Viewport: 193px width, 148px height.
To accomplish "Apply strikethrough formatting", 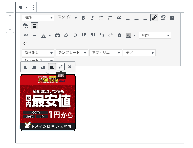I will click(x=26, y=35).
